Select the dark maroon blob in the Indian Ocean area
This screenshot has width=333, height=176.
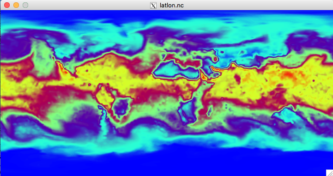(237, 79)
